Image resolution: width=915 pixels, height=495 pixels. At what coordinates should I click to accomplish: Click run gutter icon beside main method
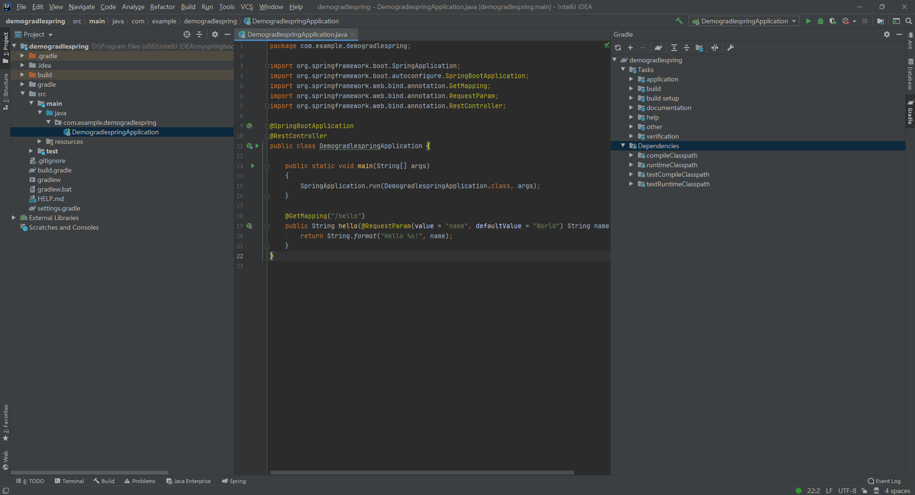[253, 166]
